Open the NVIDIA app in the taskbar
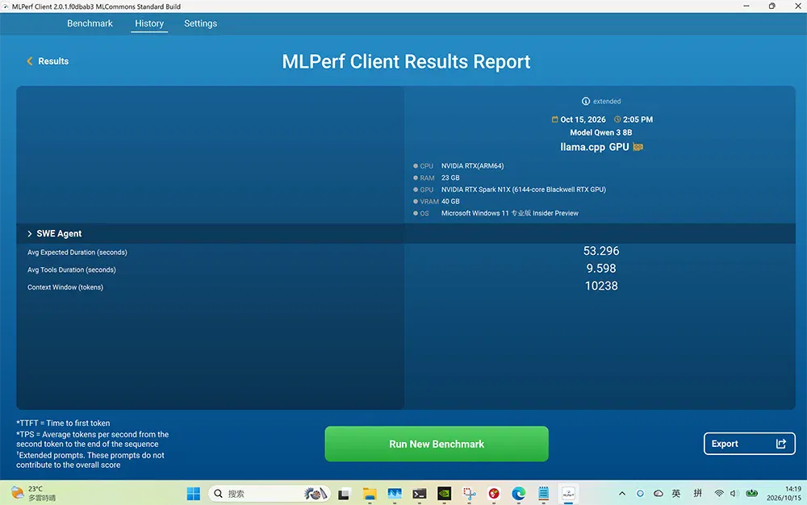This screenshot has width=807, height=505. 444,494
